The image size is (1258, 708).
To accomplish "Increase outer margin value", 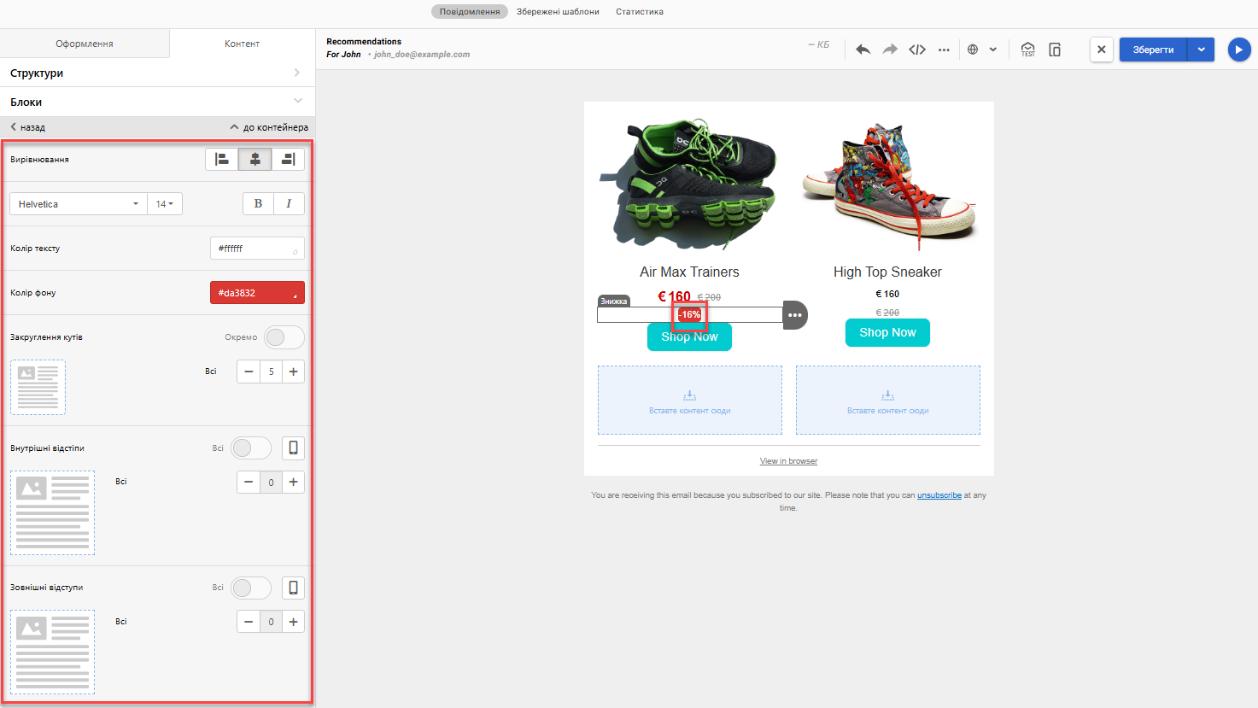I will (293, 622).
